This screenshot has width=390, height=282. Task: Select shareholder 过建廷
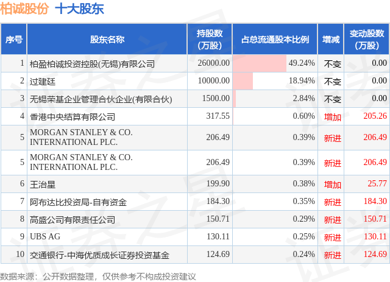pyautogui.click(x=43, y=82)
